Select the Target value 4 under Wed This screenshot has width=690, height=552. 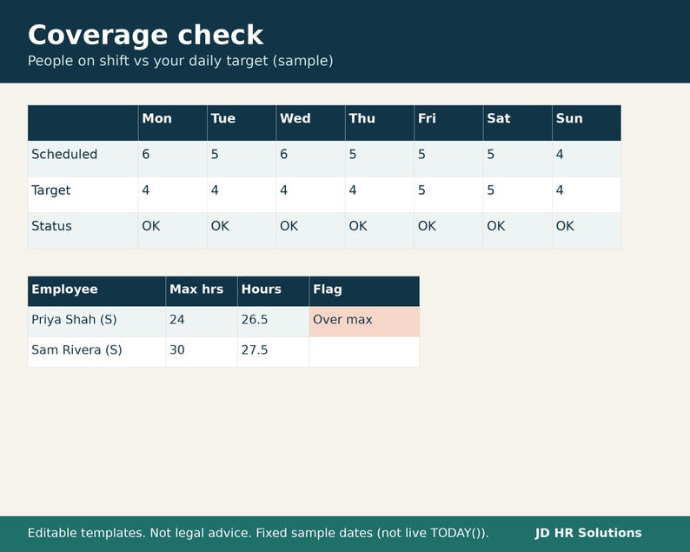(311, 195)
